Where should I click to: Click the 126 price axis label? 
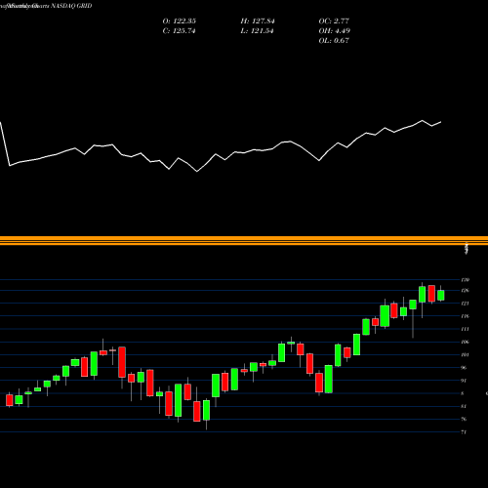(x=466, y=291)
